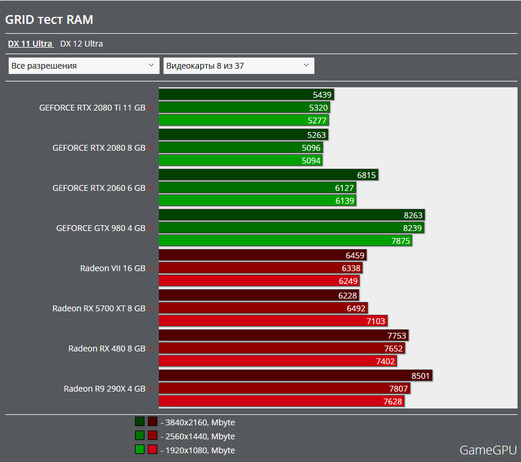This screenshot has height=462, width=521.
Task: Click the 1920x1080, Mbyte legend label
Action: [x=198, y=450]
